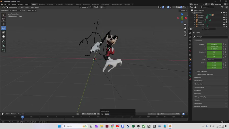Click the pin icon beside FUegd header
This screenshot has width=229, height=129.
pyautogui.click(x=226, y=32)
